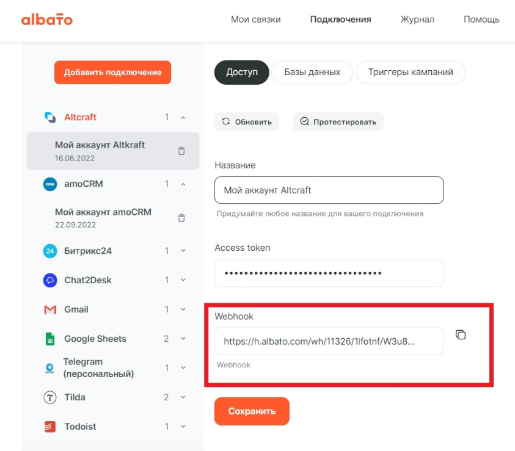Expand the Telegram (персональный) group
The height and width of the screenshot is (451, 515).
tap(183, 367)
